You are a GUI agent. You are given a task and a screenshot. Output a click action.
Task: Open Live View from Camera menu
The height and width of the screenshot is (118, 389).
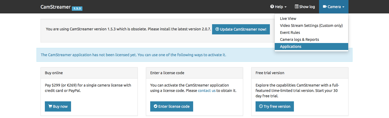point(288,19)
